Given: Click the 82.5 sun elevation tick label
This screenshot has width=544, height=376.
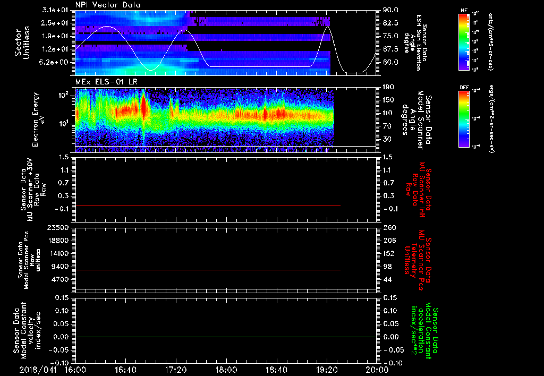Looking at the screenshot, I should click(390, 23).
